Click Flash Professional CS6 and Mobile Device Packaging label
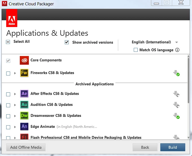192x156 pixels. coord(86,137)
